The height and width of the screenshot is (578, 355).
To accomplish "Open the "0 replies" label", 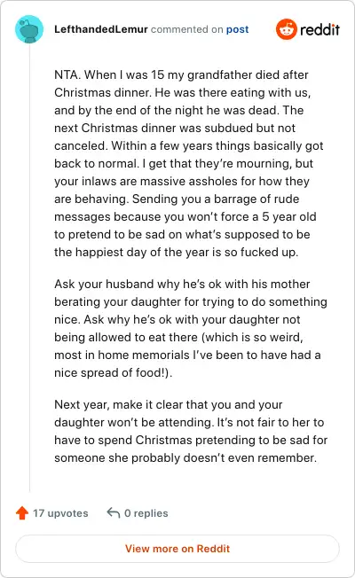I will pyautogui.click(x=146, y=513).
